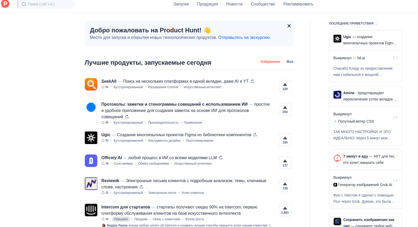Switch to the Все tab
Viewport: 418px width, 227px height.
point(290,62)
